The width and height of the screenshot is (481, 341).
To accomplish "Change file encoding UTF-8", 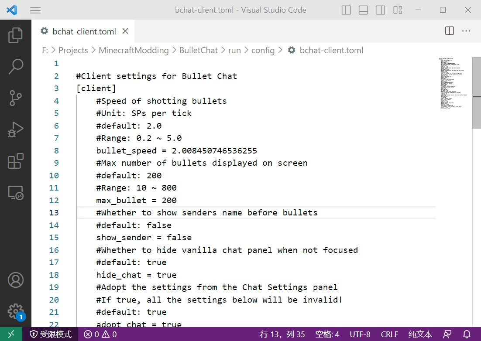I will coord(360,334).
